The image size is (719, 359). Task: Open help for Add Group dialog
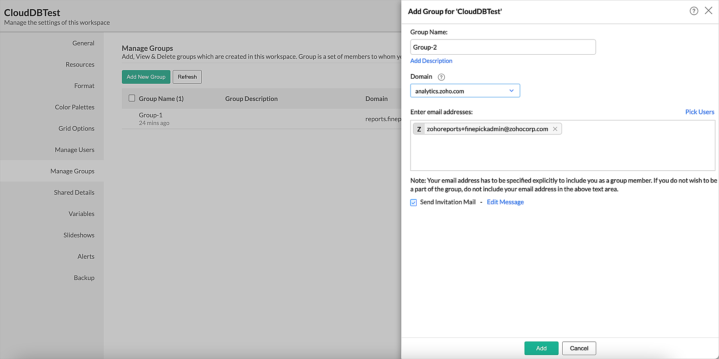694,11
